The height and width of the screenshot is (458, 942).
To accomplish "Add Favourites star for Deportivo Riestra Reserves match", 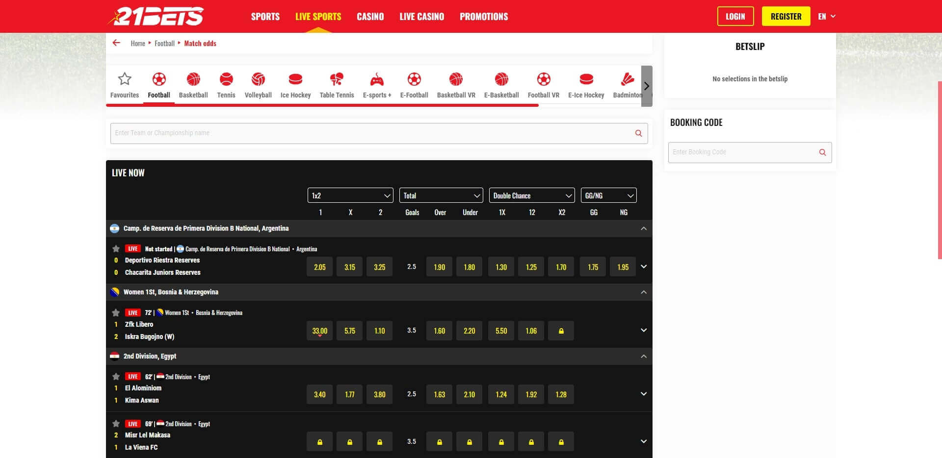I will (115, 248).
